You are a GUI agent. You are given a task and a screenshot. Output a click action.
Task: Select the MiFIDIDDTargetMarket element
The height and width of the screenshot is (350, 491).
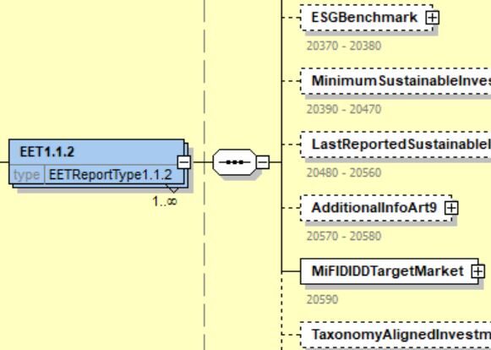point(390,271)
